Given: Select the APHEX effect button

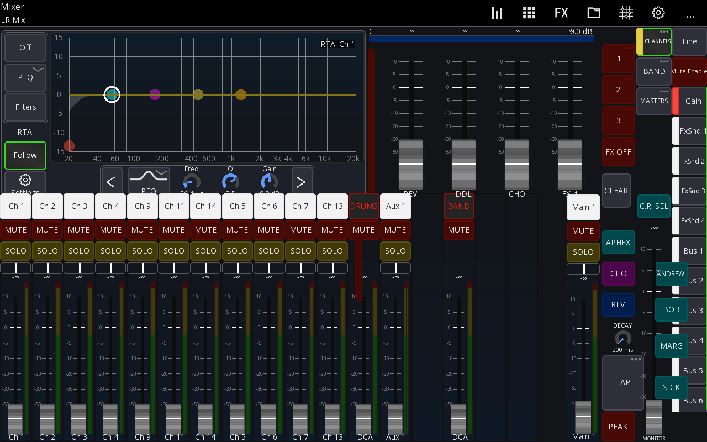Looking at the screenshot, I should coord(619,243).
